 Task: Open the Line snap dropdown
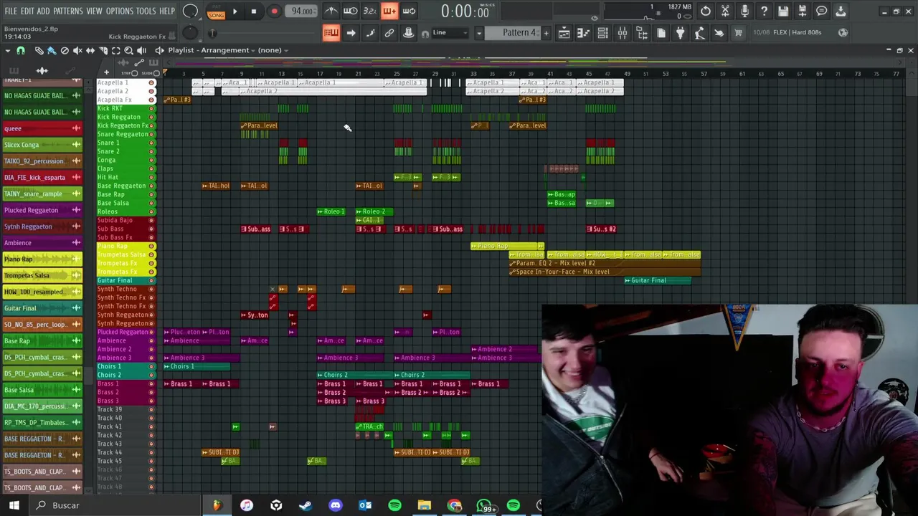[450, 32]
